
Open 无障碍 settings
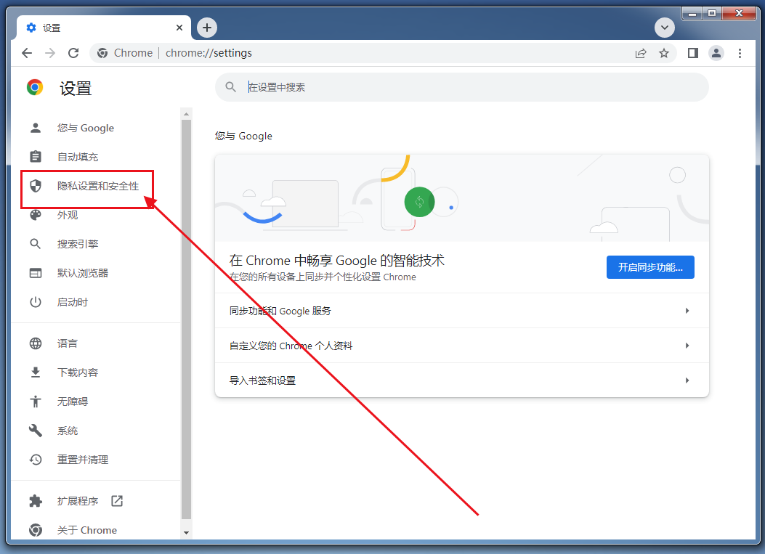point(73,402)
